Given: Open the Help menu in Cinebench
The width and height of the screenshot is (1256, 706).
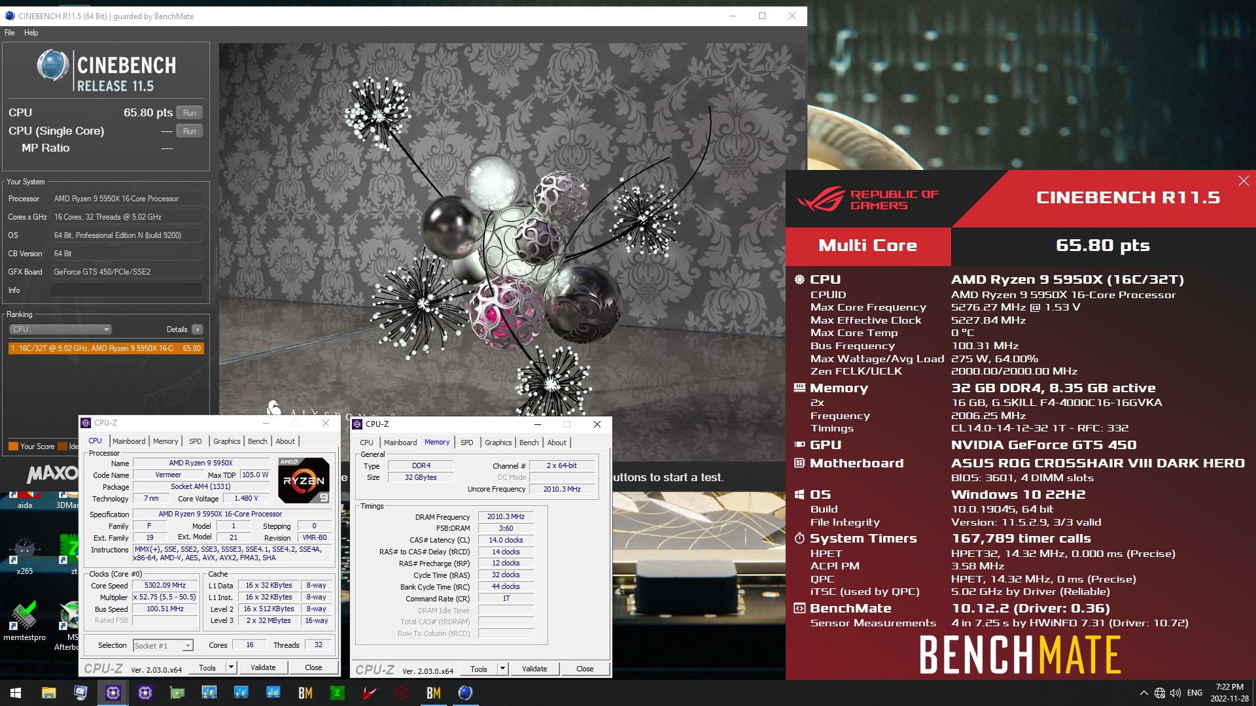Looking at the screenshot, I should point(31,33).
